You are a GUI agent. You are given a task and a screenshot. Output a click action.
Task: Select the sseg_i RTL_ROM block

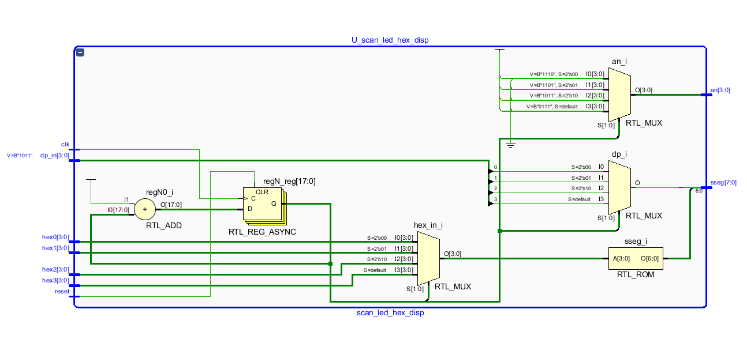pyautogui.click(x=636, y=258)
